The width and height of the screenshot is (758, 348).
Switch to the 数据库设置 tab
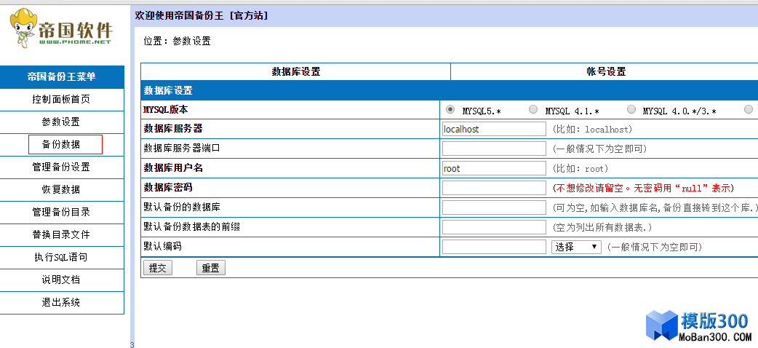point(296,71)
